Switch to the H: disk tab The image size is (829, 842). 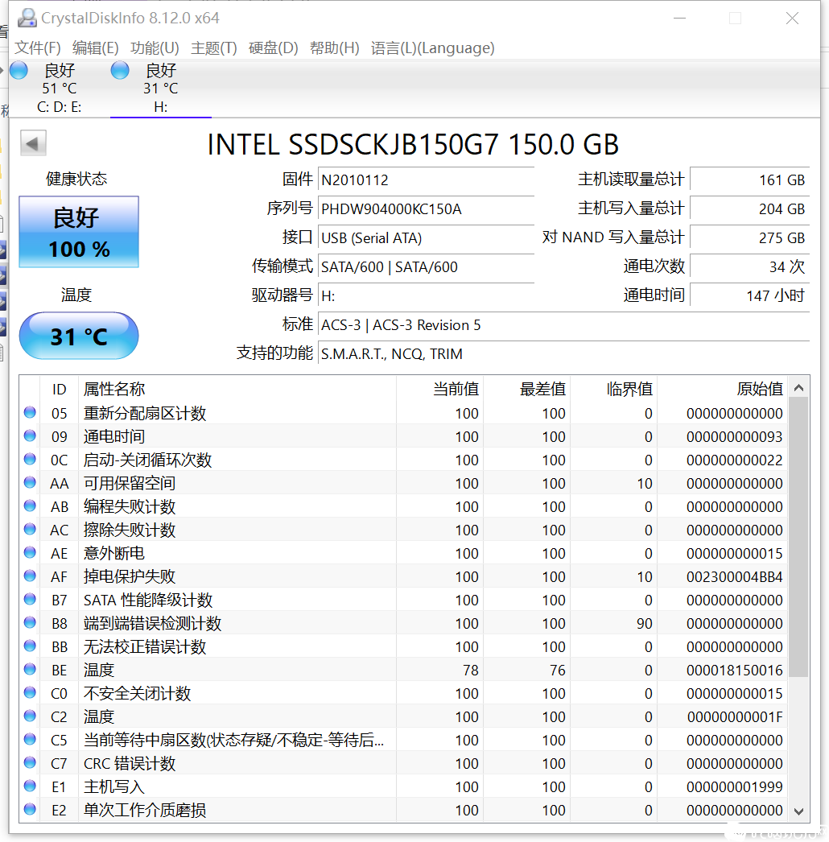point(160,89)
